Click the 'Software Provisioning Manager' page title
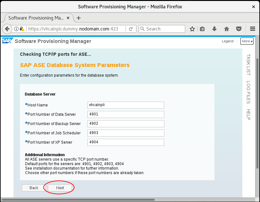The height and width of the screenshot is (202, 260). [x=53, y=41]
